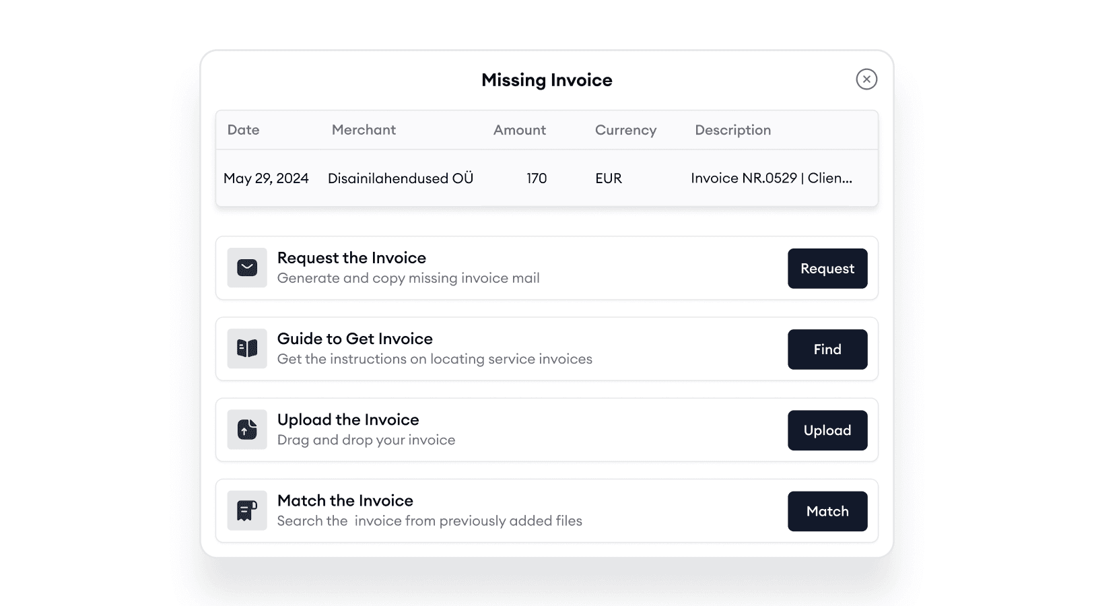This screenshot has height=606, width=1094.
Task: Click the truncated description Invoice NR.0529
Action: (x=772, y=178)
